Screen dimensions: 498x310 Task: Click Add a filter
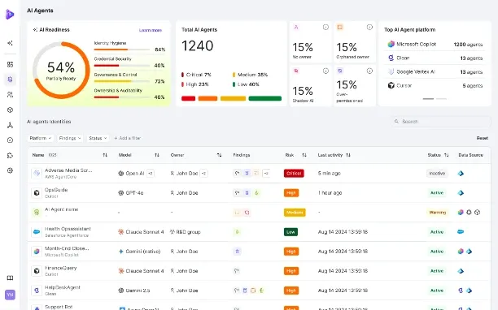[x=128, y=138]
